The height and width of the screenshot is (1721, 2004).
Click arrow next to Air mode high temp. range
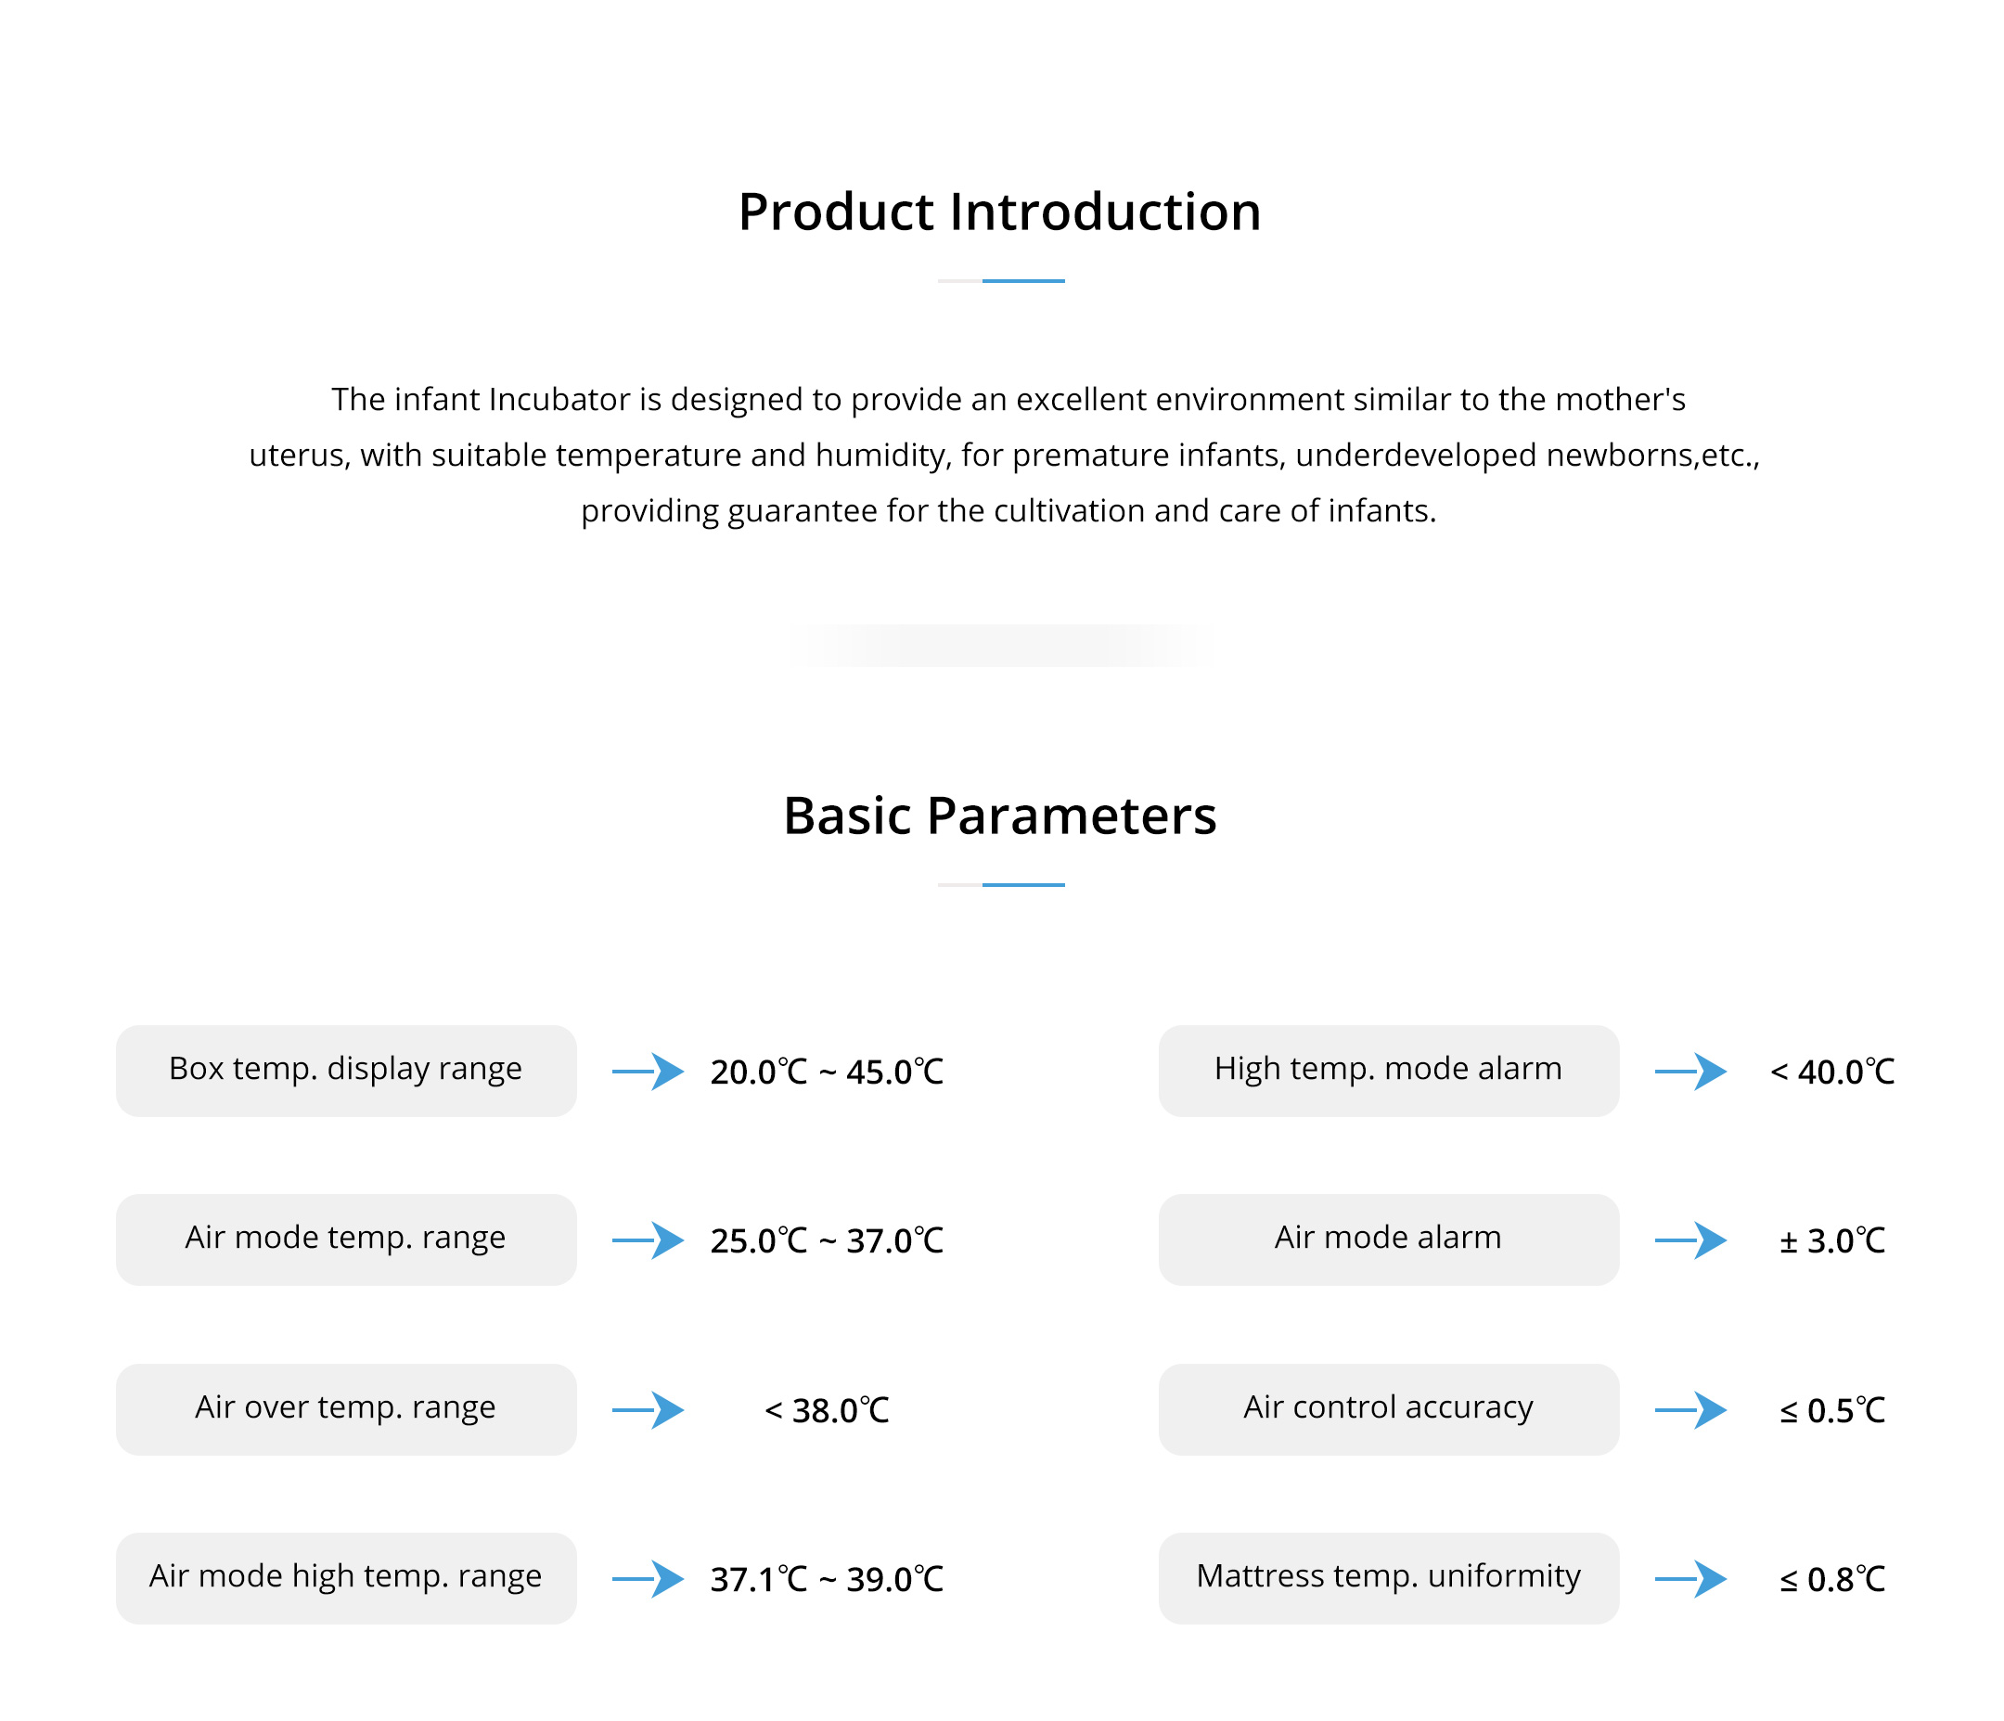[648, 1579]
